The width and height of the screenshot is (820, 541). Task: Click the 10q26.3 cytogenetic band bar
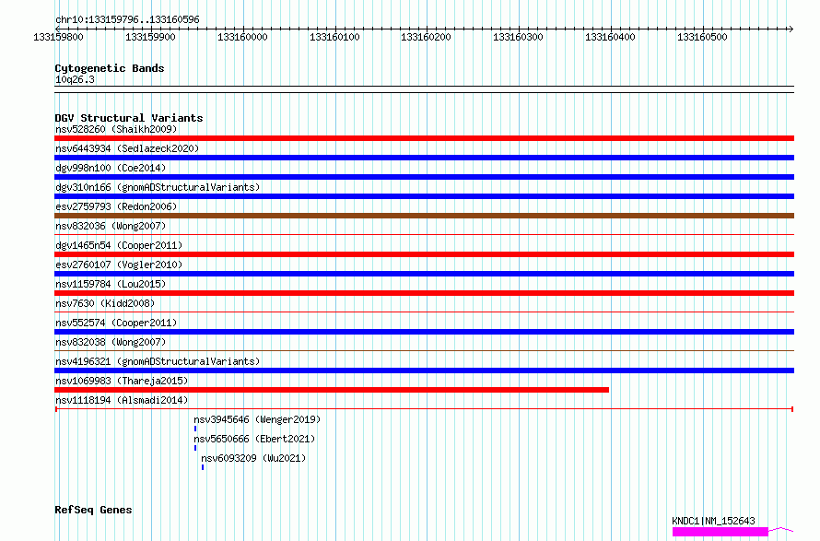424,89
